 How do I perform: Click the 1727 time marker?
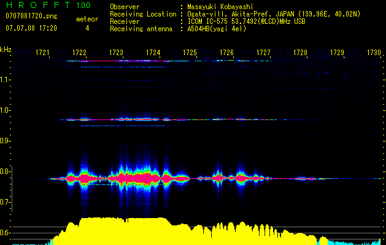click(263, 53)
